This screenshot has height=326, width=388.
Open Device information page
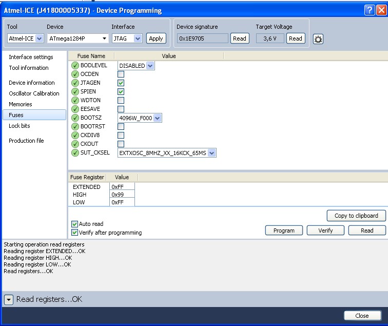pyautogui.click(x=32, y=83)
